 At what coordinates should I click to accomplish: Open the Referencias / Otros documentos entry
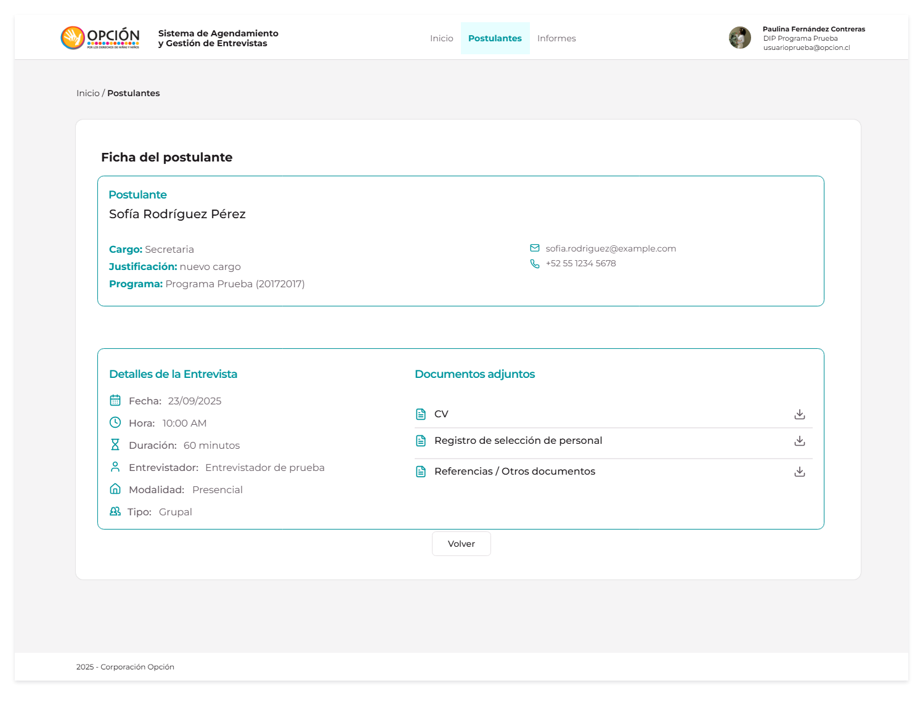coord(514,472)
